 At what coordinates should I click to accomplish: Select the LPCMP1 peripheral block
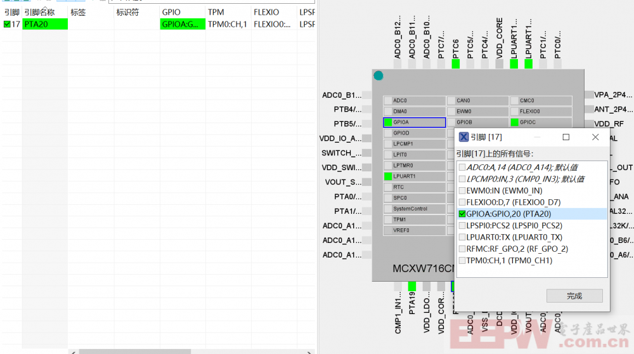click(415, 143)
